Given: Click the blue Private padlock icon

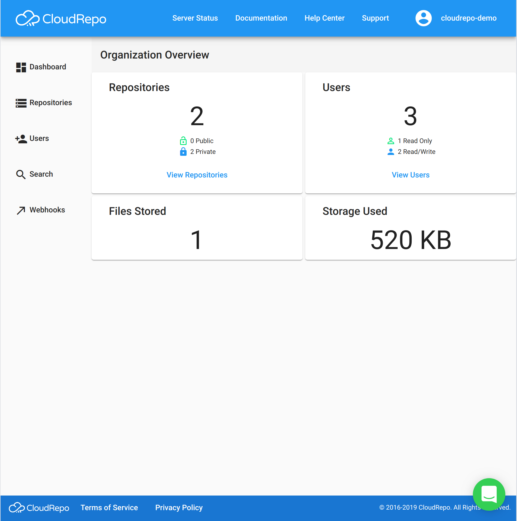Looking at the screenshot, I should coord(183,152).
